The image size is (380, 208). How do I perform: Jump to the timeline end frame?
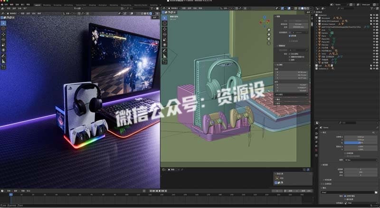166,191
